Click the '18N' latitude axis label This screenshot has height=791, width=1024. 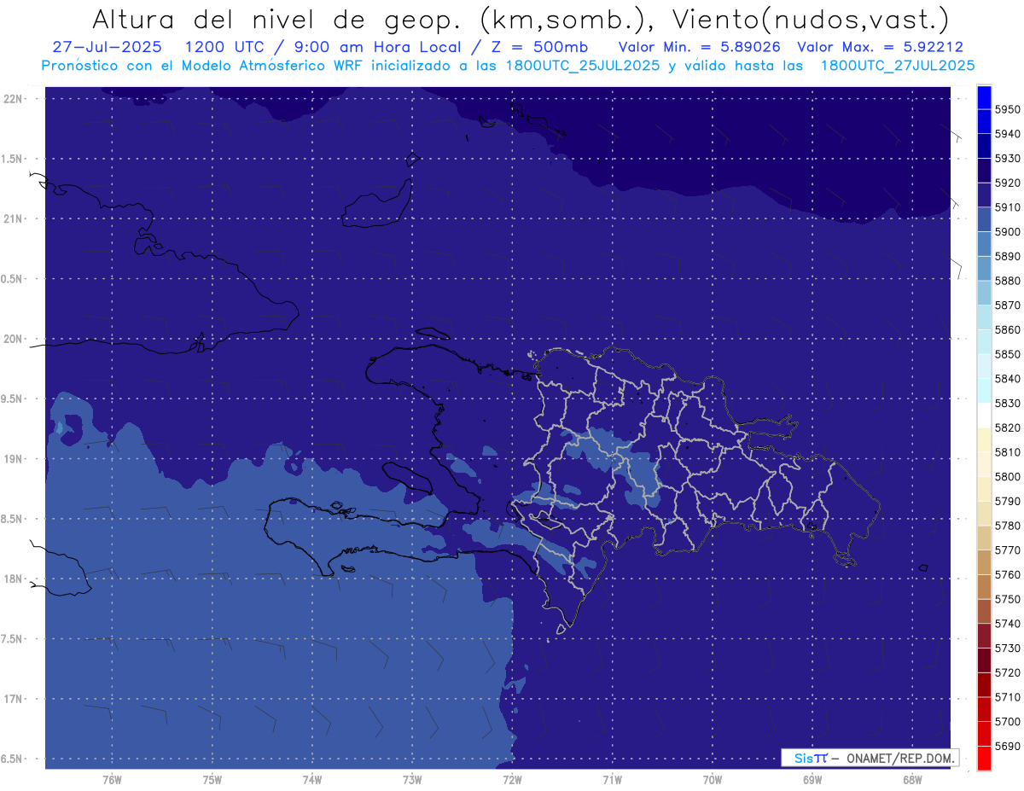(14, 579)
